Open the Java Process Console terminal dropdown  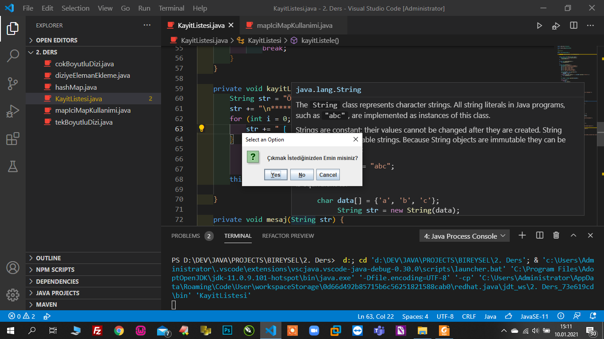(464, 236)
